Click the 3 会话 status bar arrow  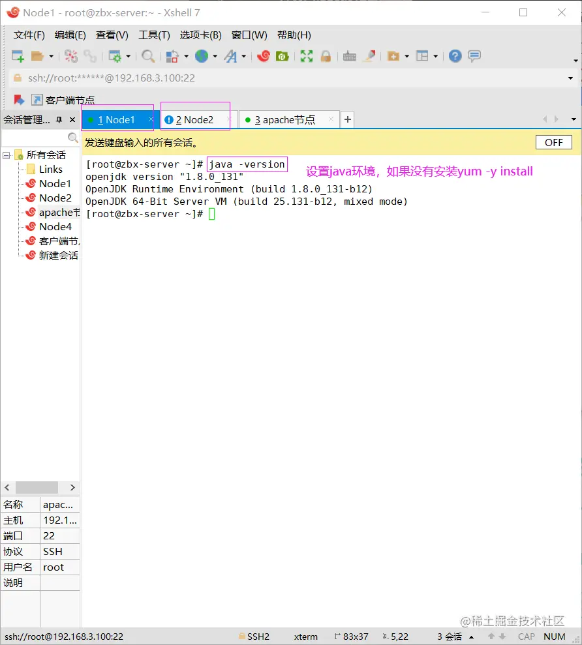pyautogui.click(x=471, y=637)
